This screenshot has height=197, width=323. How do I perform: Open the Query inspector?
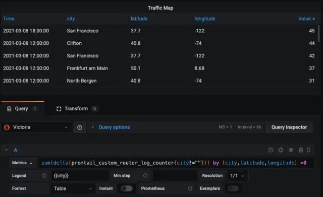[x=289, y=127]
